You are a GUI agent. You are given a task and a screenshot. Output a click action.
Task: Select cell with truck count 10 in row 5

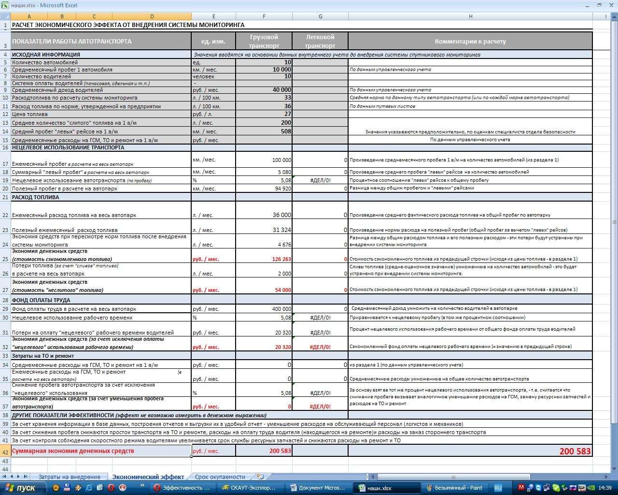[264, 62]
